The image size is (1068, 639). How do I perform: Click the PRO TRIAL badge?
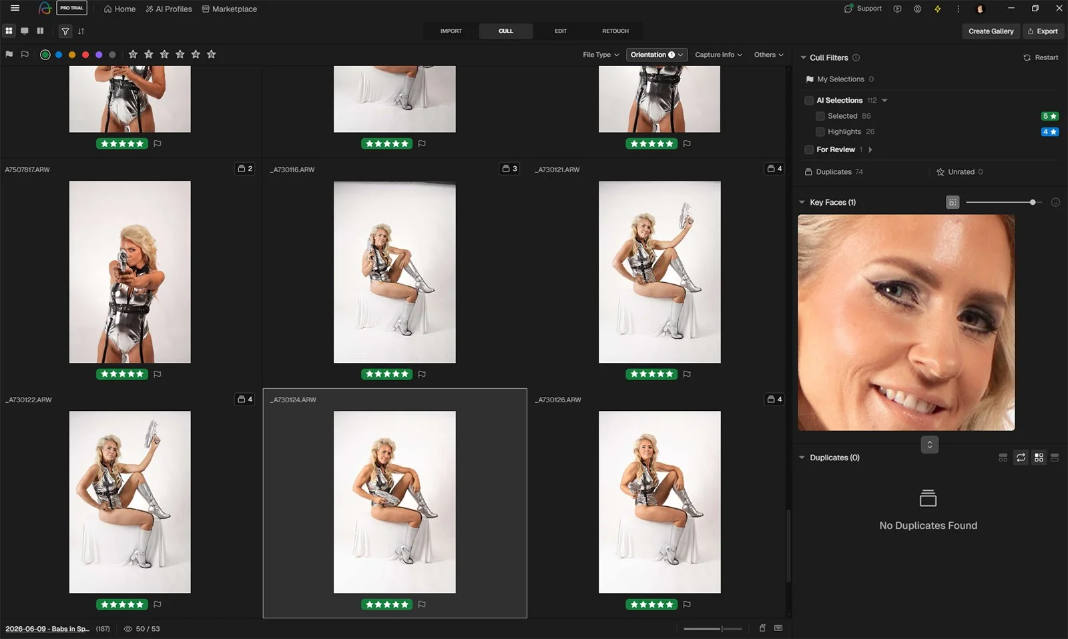(71, 8)
